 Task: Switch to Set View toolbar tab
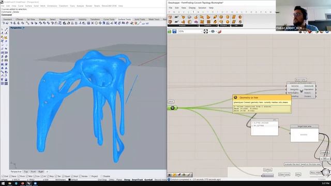pos(31,20)
